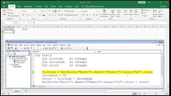171x96 pixels.
Task: Add a new sheet with plus button
Action: click(26, 91)
